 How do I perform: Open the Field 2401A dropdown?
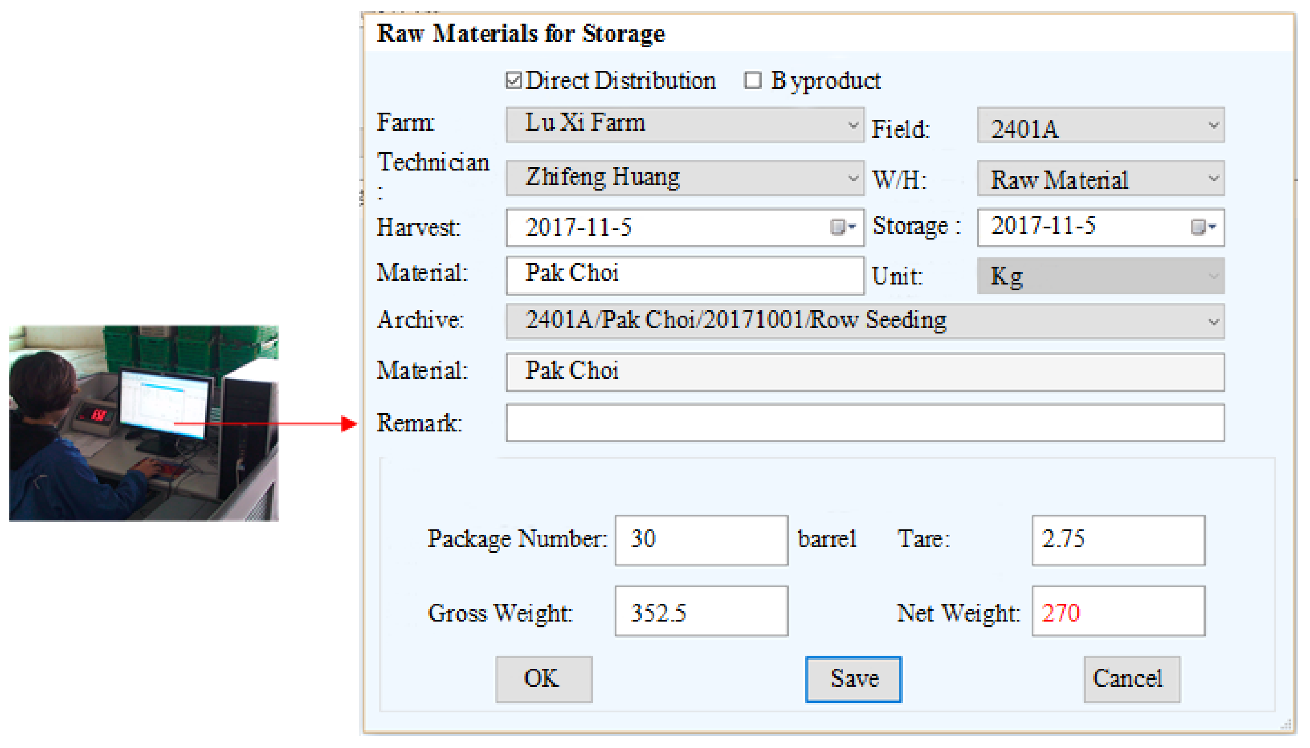click(x=1213, y=125)
